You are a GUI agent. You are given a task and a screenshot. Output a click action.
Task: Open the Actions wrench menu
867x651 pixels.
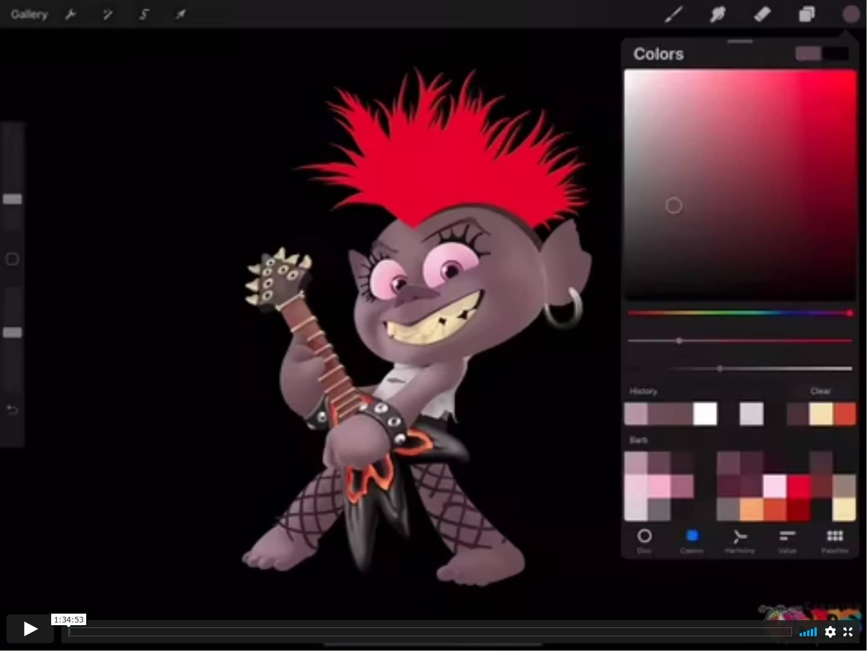[x=71, y=14]
